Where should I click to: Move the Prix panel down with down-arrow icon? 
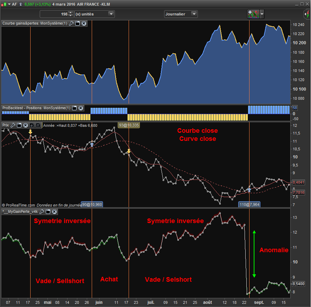(32, 125)
